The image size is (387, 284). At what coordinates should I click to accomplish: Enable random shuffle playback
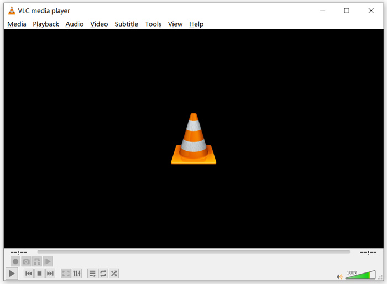click(x=114, y=274)
